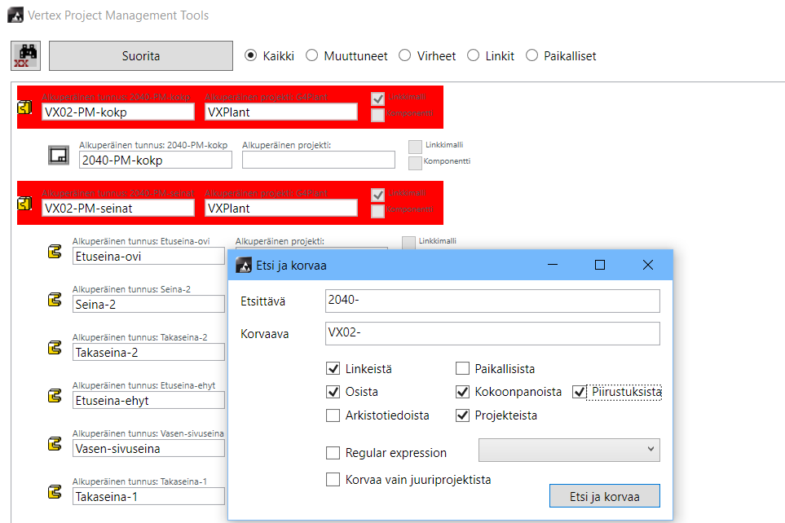Click the part icon beside Seina-2
Viewport: 785px width, 523px height.
coord(55,301)
